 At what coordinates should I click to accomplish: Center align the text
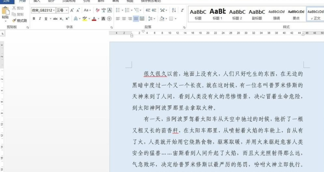124,19
